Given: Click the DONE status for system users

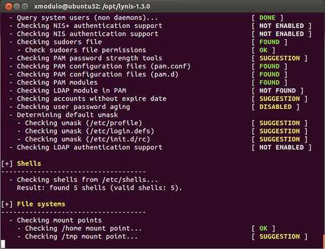Looking at the screenshot, I should 268,18.
